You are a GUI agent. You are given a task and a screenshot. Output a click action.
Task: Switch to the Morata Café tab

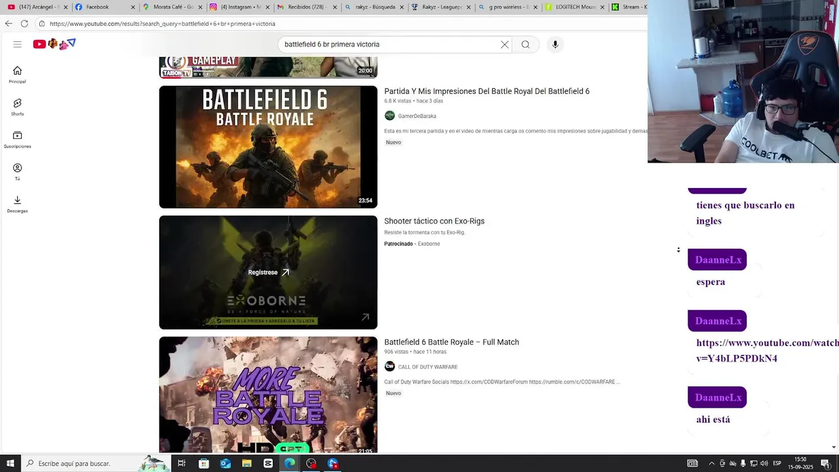click(x=172, y=7)
